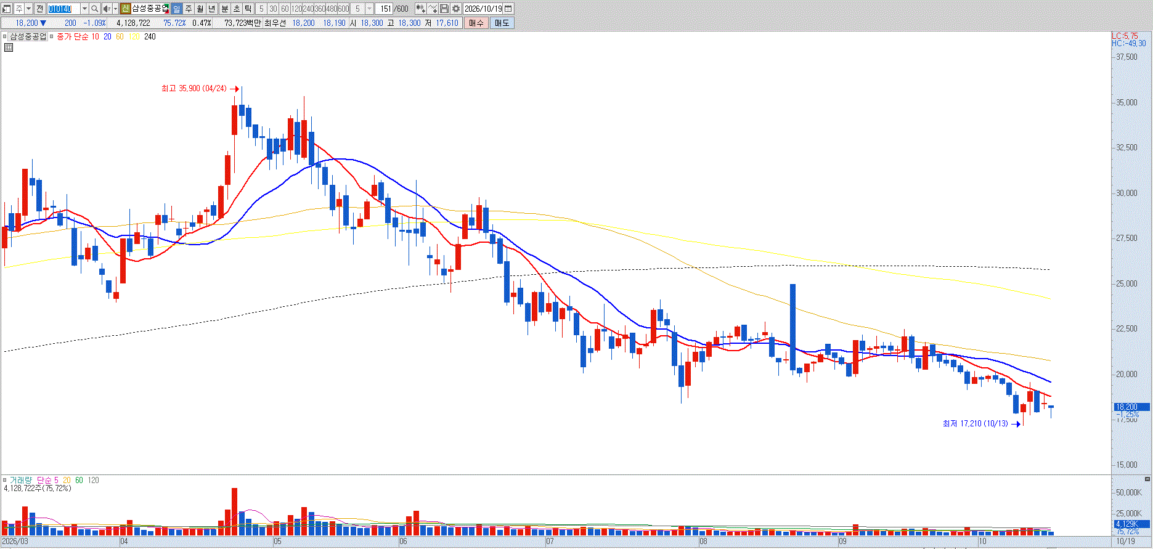This screenshot has width=1153, height=549.
Task: Click the blue 18,200 current price tag on axis
Action: [1131, 407]
